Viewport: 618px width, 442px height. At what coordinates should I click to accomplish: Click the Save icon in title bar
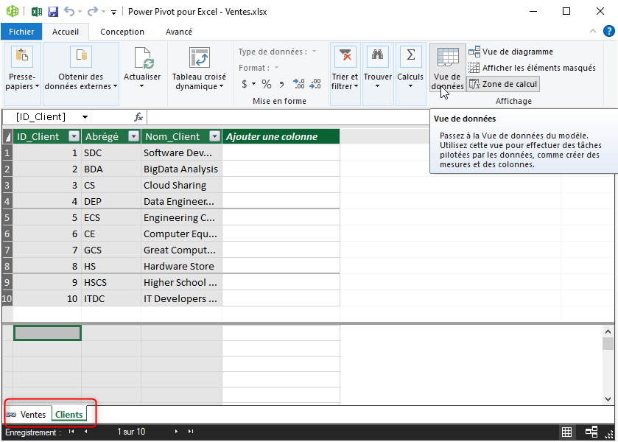coord(53,12)
